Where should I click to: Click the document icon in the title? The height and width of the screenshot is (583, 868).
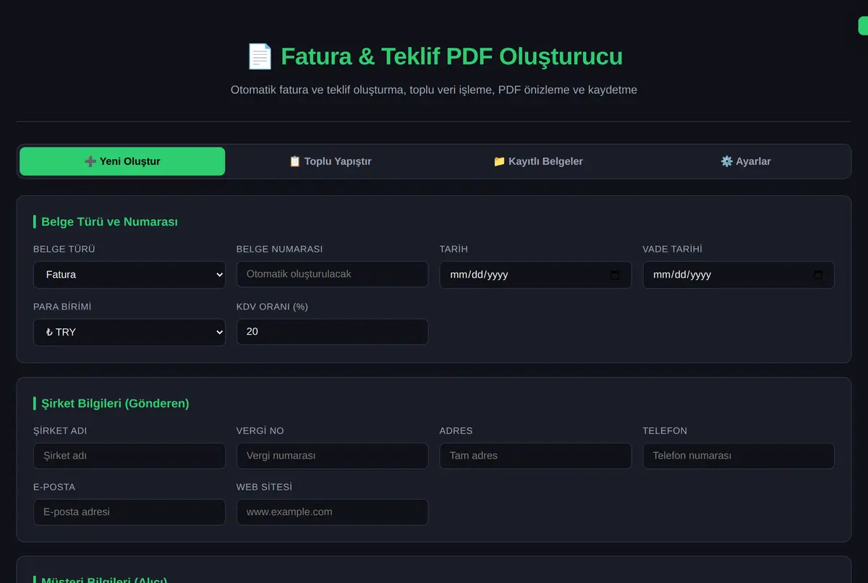(x=260, y=56)
